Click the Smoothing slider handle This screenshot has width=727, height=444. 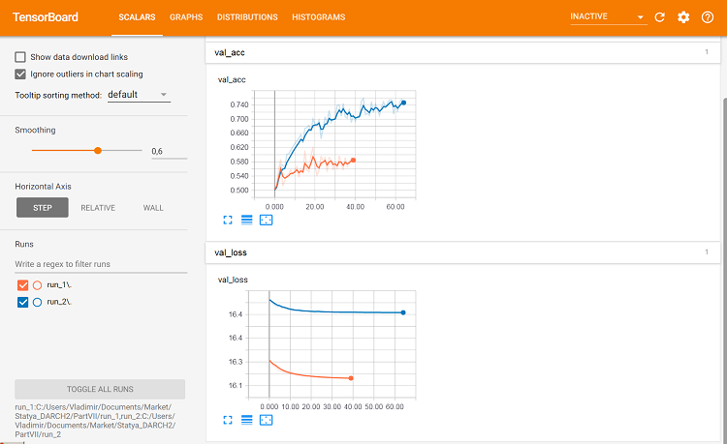[x=98, y=150]
